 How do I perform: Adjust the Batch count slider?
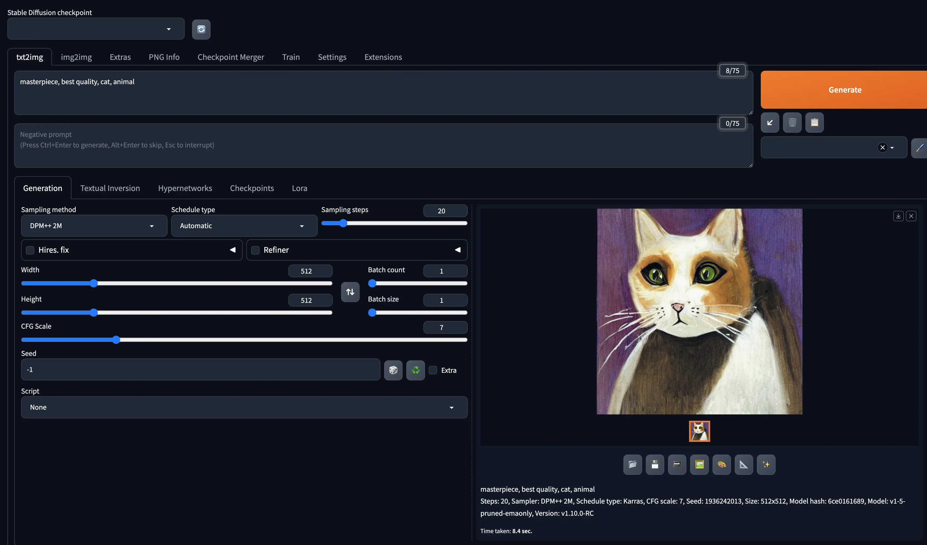tap(418, 283)
